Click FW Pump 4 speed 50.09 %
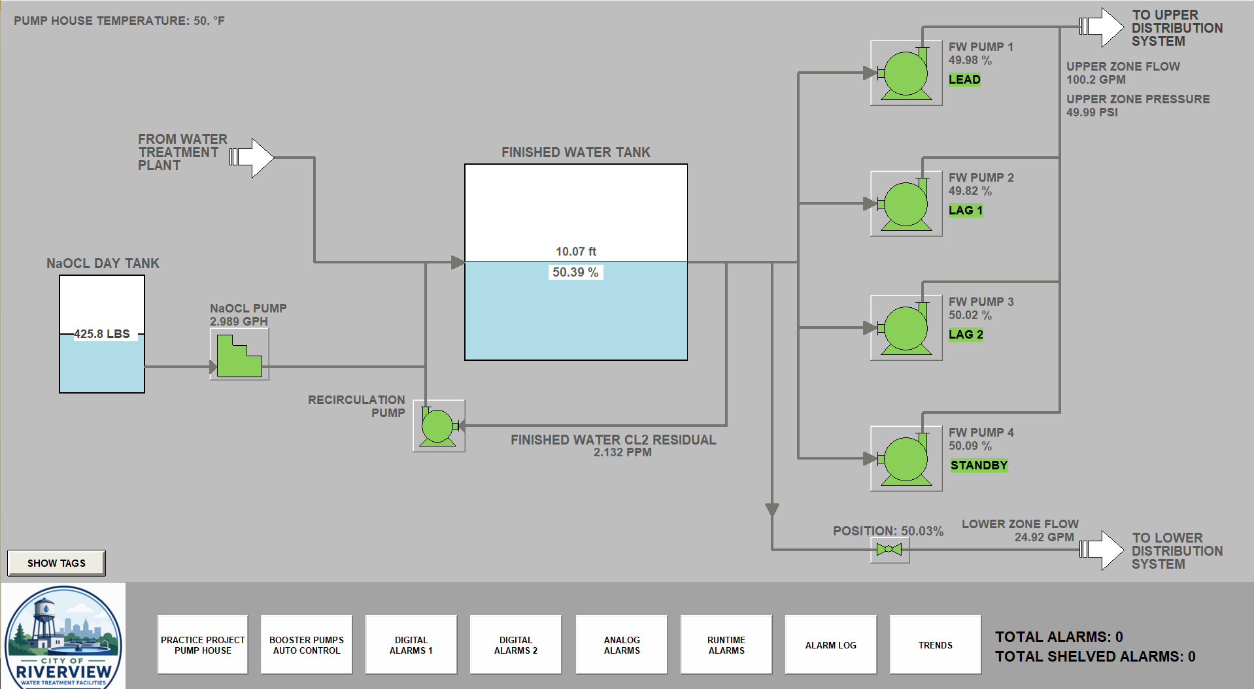The image size is (1254, 689). coord(970,446)
